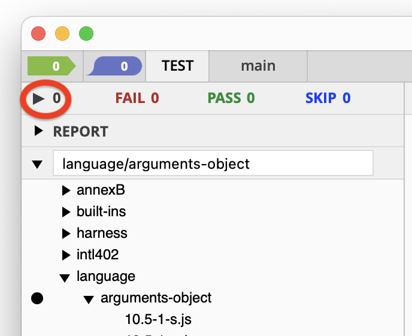Expand the intl402 folder arrow
This screenshot has width=412, height=336.
click(66, 255)
